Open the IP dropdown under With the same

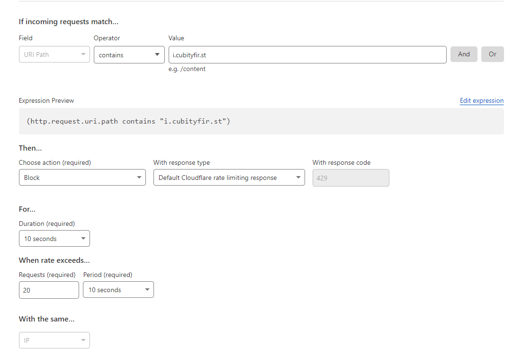tap(54, 340)
